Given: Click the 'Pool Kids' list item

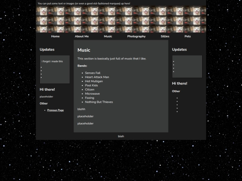Looking at the screenshot, I should [x=91, y=85].
